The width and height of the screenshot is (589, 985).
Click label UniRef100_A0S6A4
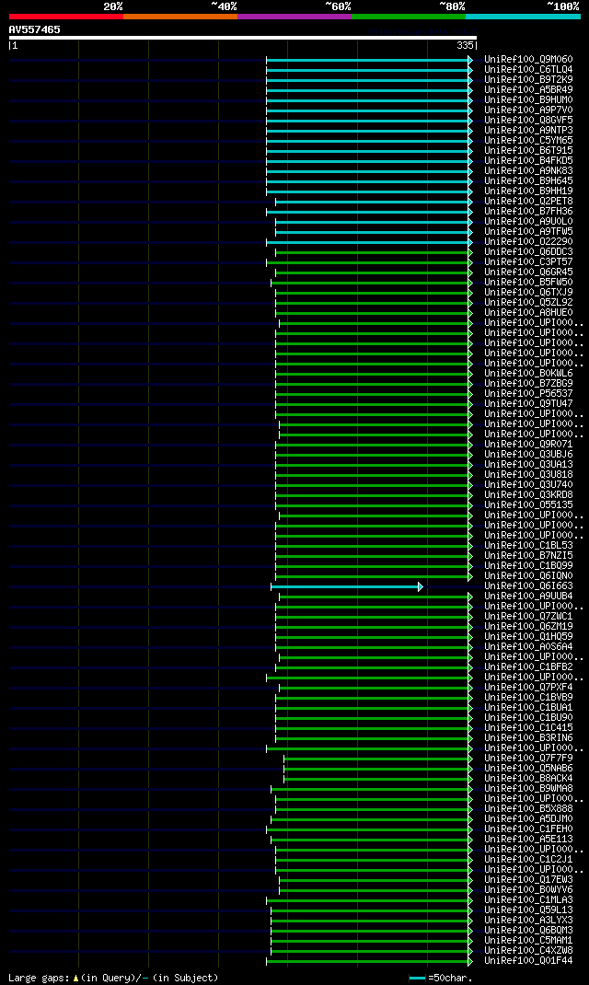[x=528, y=647]
